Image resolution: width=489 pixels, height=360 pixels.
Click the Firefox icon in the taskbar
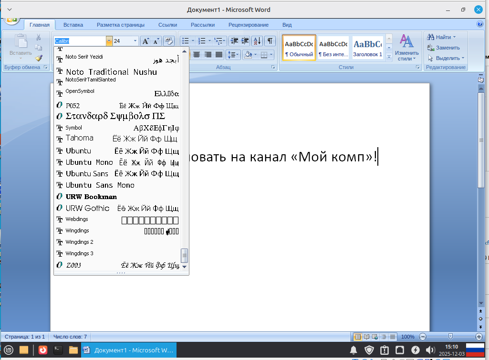click(x=43, y=350)
